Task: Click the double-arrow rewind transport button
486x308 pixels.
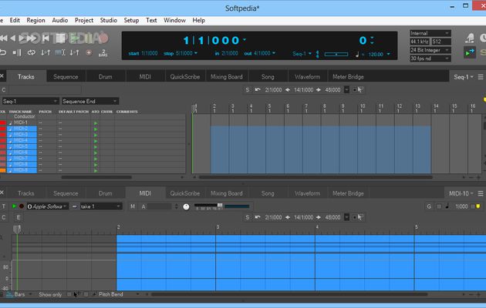Action: (x=3, y=38)
